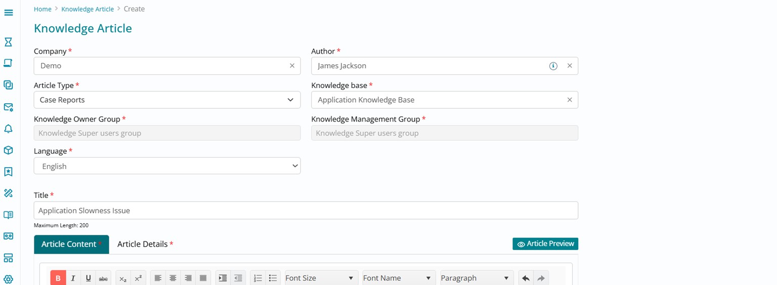Click the goggles sidebar icon
Image resolution: width=777 pixels, height=285 pixels.
(x=8, y=236)
